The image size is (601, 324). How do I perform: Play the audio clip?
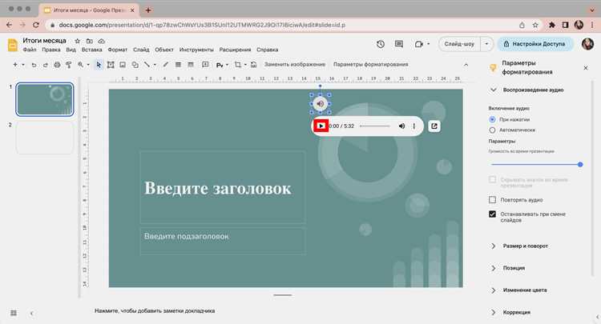pos(321,126)
